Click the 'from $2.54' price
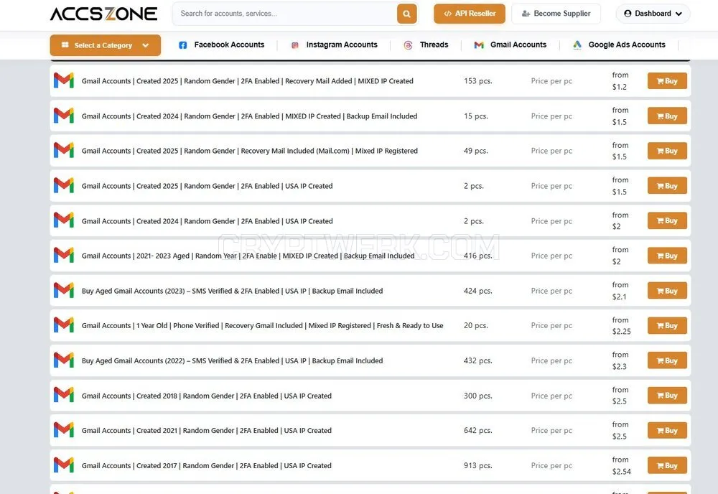The height and width of the screenshot is (494, 718). 621,465
